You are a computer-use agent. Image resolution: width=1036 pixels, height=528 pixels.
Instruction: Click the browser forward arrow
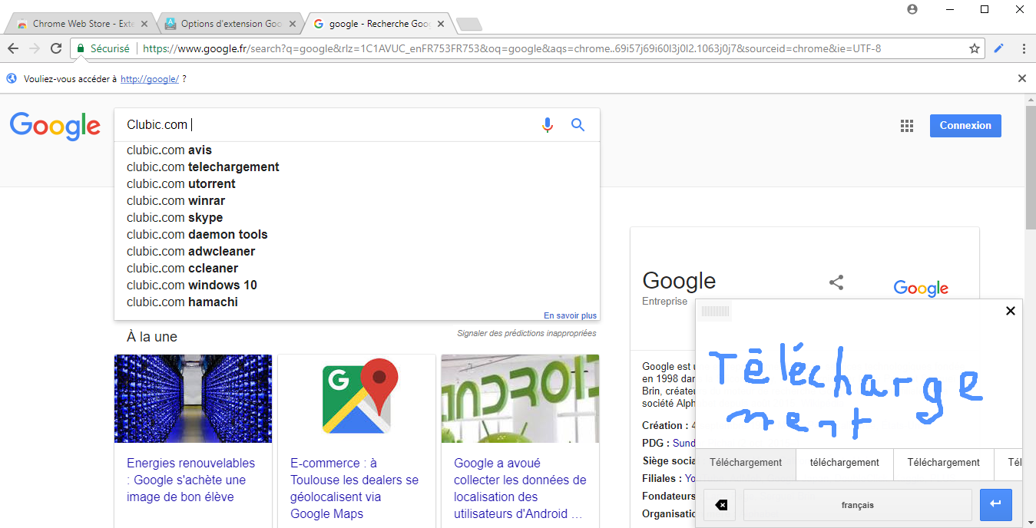[35, 48]
